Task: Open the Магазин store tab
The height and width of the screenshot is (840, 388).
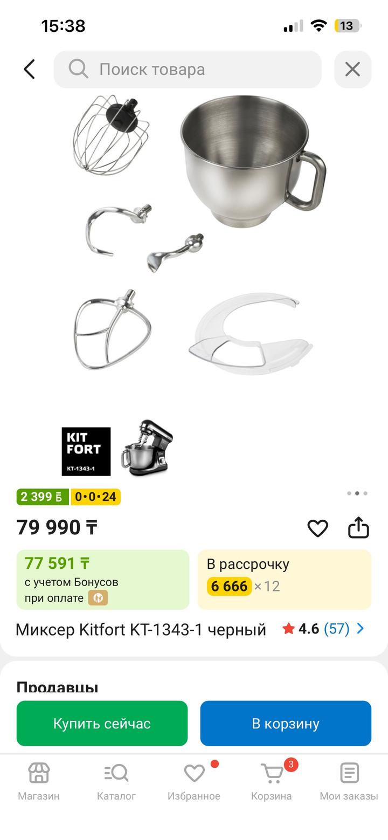Action: [39, 781]
